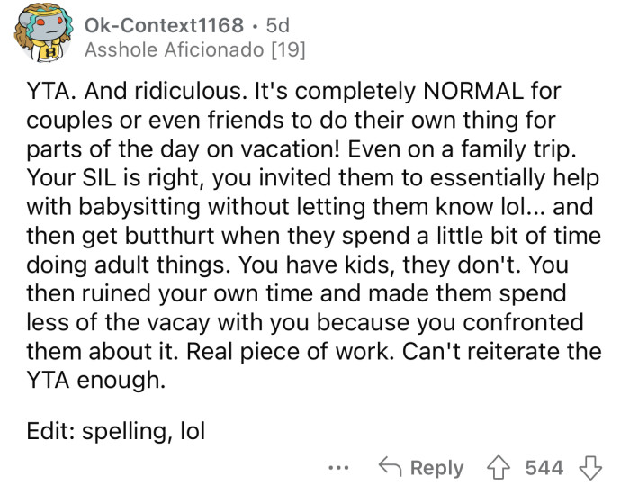630x494 pixels.
Task: Open the Ok-Context1168 user profile link
Action: 161,27
